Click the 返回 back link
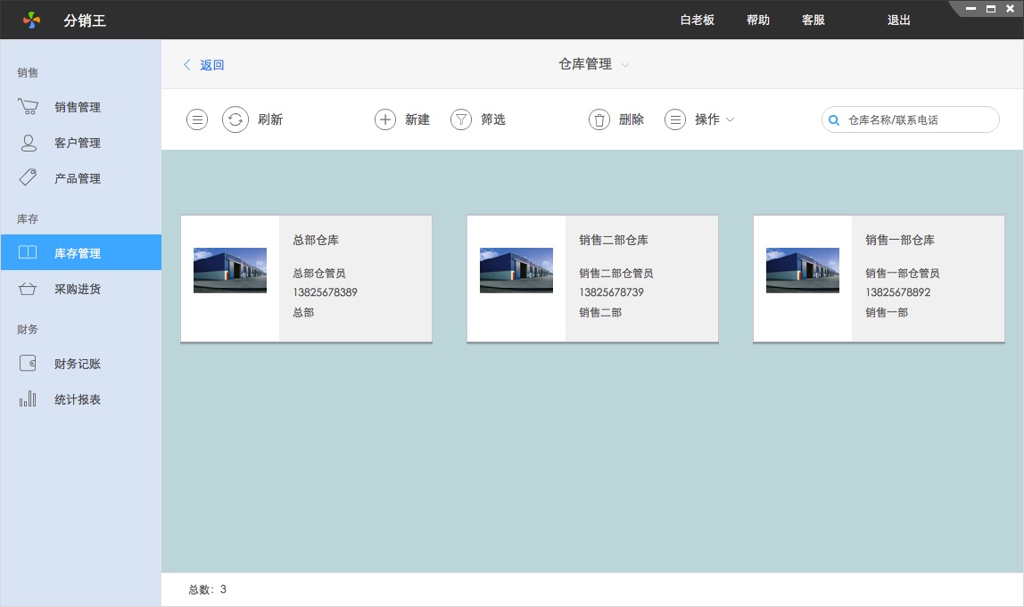 click(x=204, y=64)
